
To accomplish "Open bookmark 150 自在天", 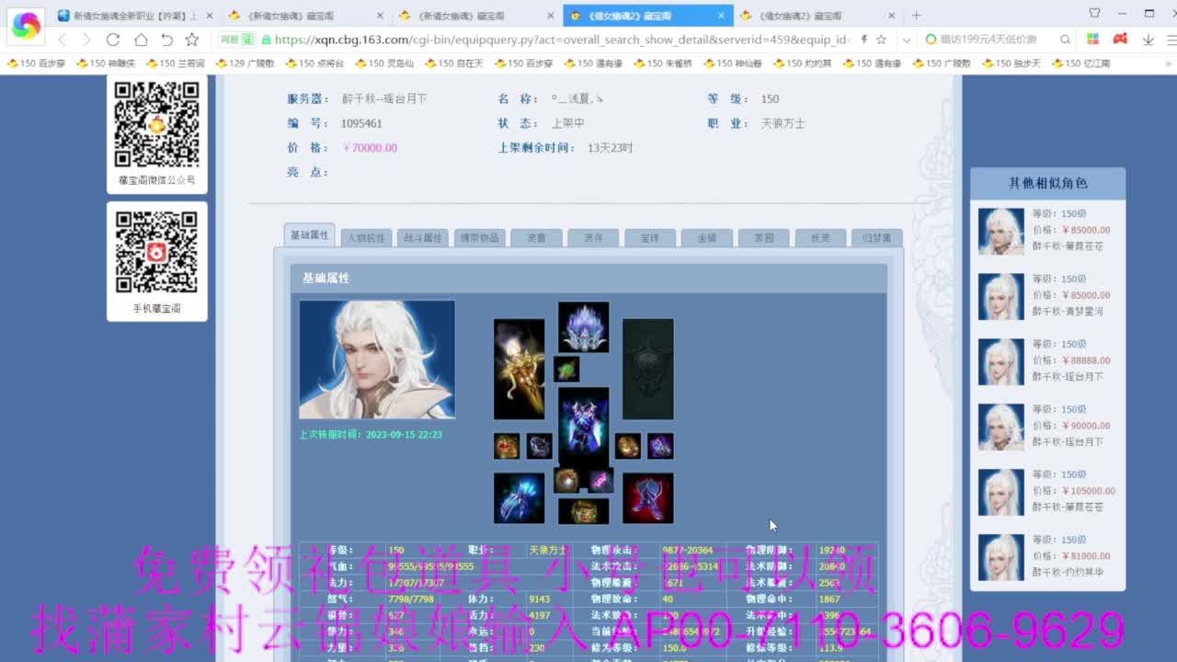I will 454,63.
